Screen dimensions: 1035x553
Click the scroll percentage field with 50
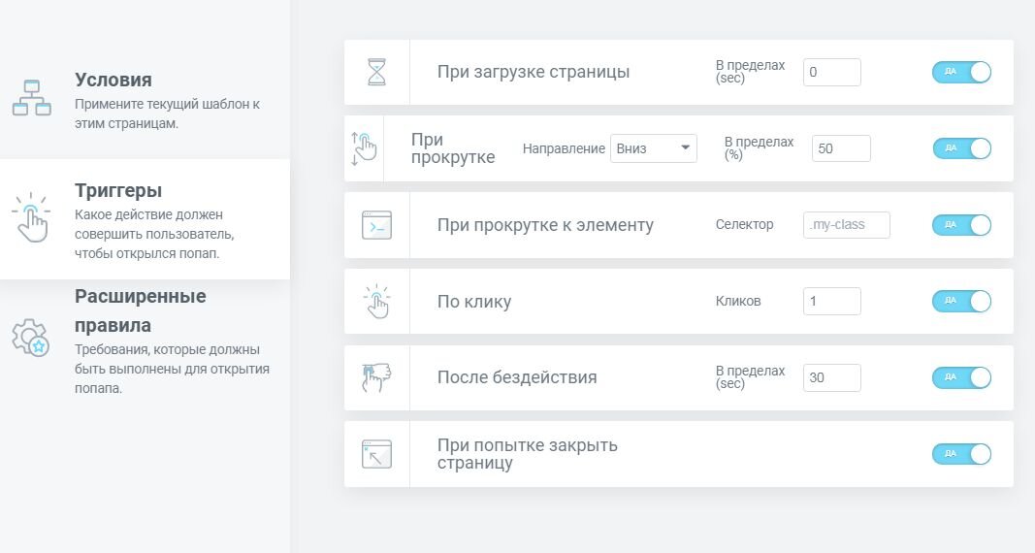[x=841, y=148]
